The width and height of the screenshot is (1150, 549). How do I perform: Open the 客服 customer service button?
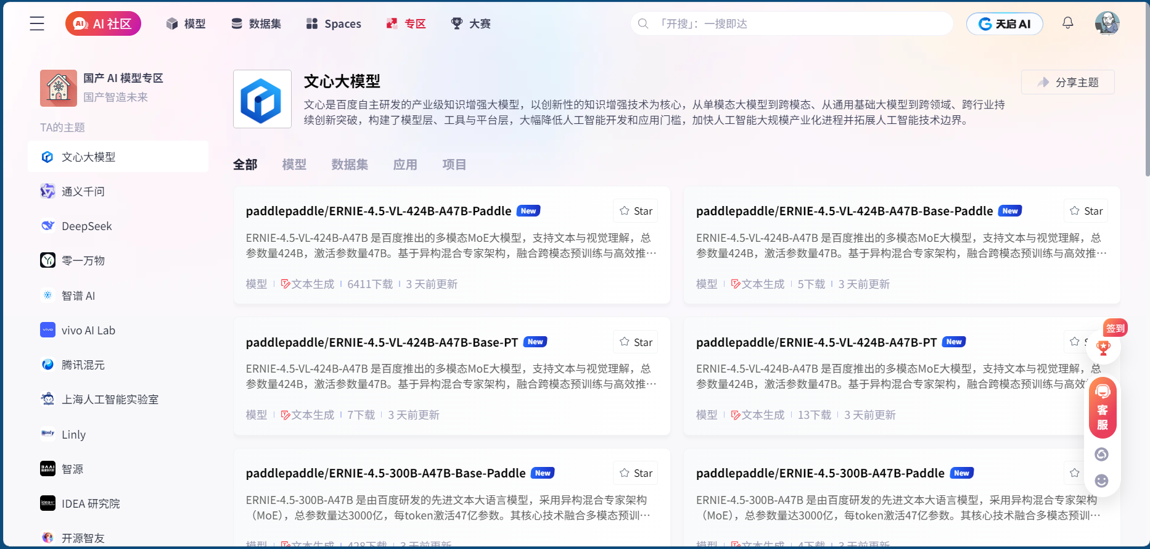pyautogui.click(x=1102, y=408)
